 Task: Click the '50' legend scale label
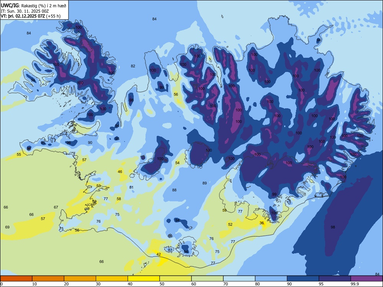point(162,284)
